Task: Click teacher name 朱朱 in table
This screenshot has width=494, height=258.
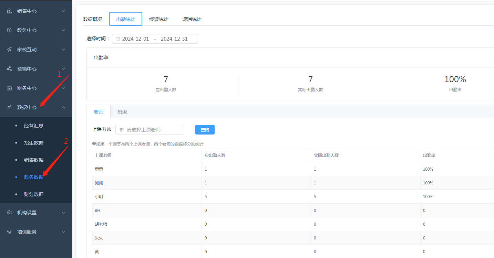Action: point(99,238)
